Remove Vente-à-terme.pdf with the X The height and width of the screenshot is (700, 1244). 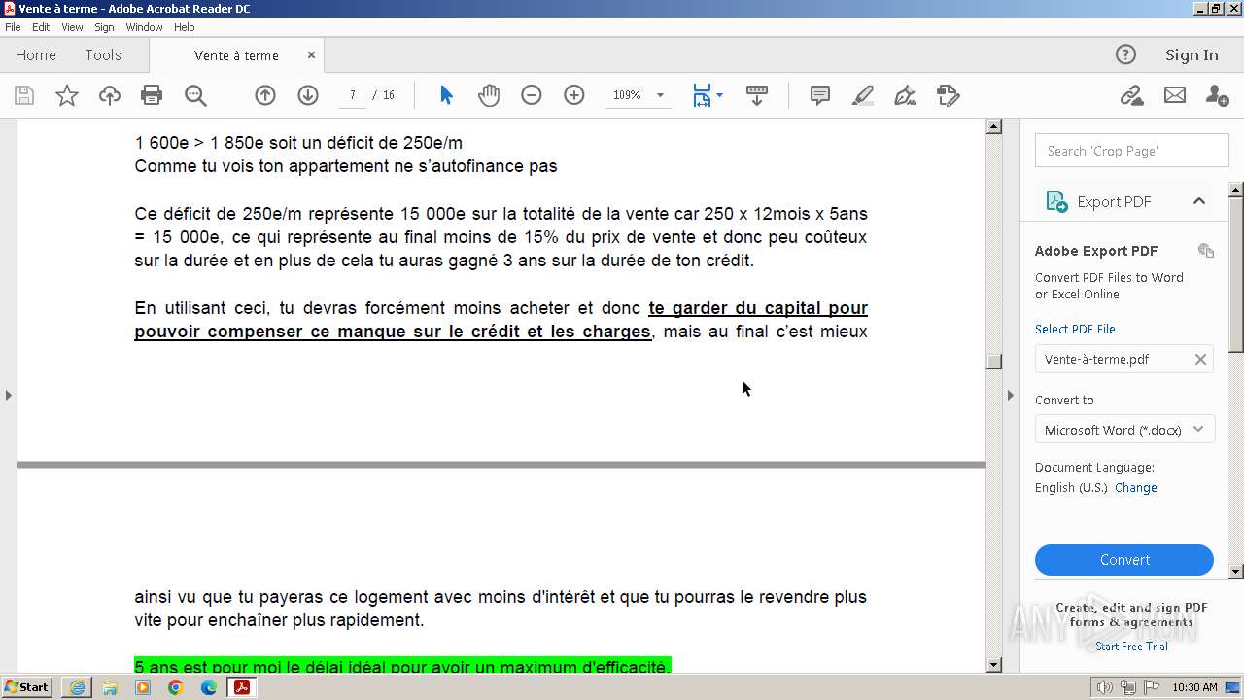pos(1200,359)
